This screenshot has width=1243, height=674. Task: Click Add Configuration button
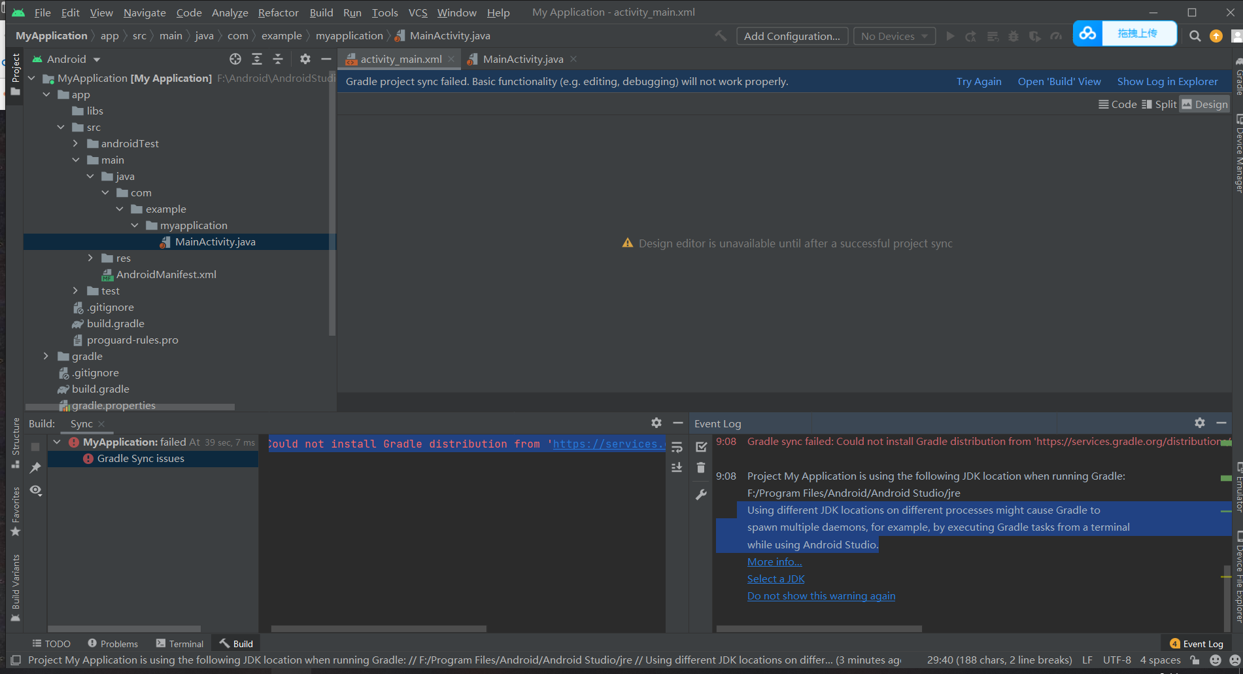792,36
